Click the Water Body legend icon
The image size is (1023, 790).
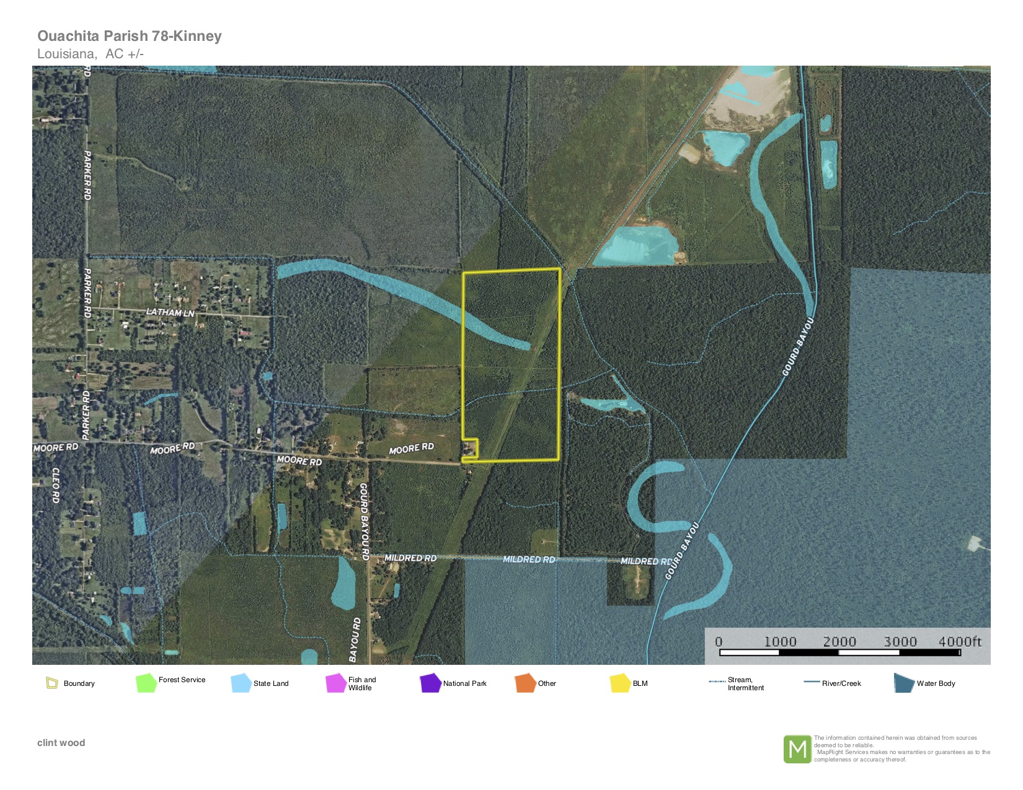[x=904, y=683]
